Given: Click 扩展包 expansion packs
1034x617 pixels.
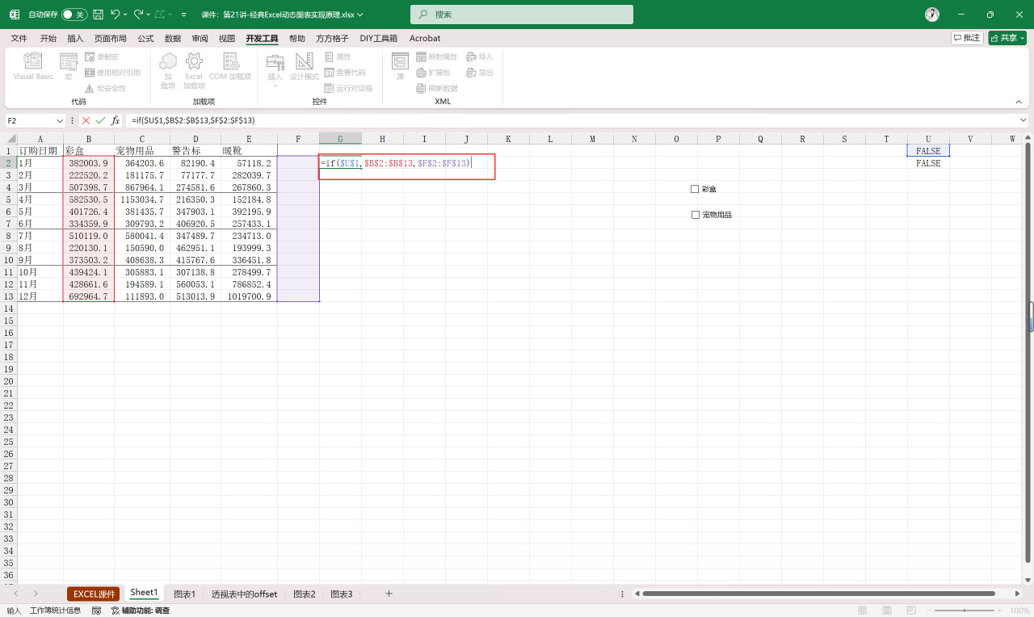Looking at the screenshot, I should [433, 72].
